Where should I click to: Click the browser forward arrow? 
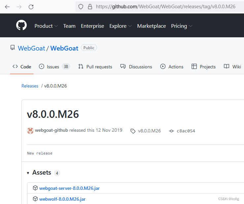click(19, 7)
